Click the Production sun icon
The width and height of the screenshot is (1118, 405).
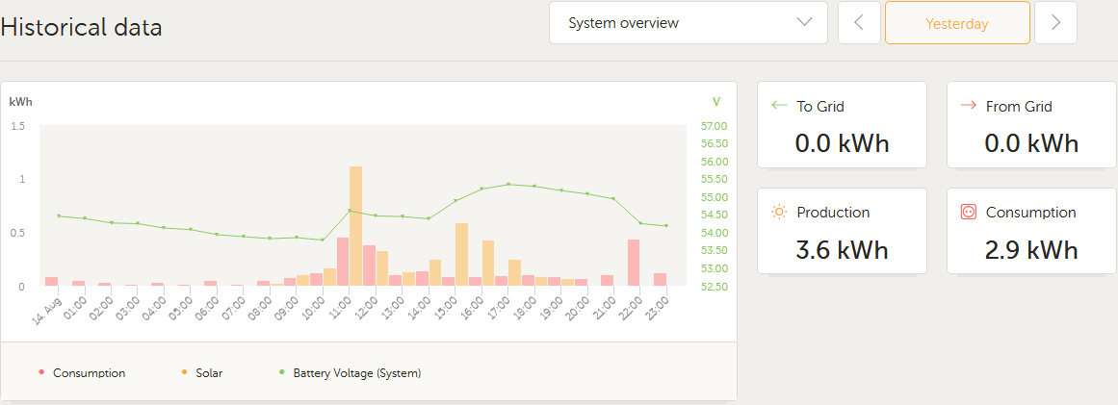coord(779,212)
